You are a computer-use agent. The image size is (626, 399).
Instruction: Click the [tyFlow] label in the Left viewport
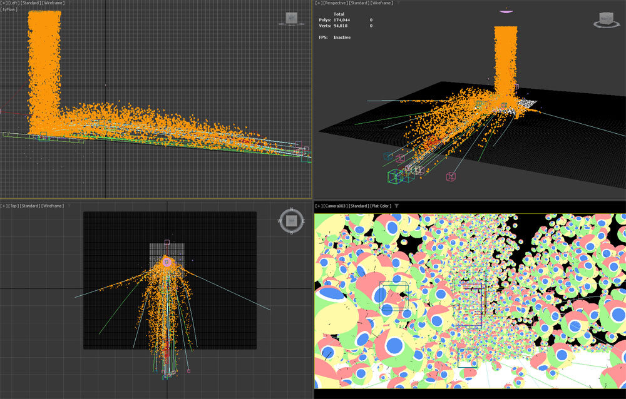[9, 9]
